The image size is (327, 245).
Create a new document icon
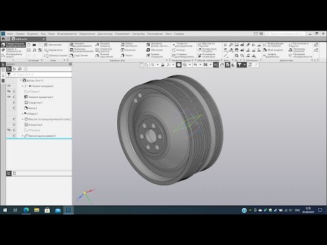[29, 45]
